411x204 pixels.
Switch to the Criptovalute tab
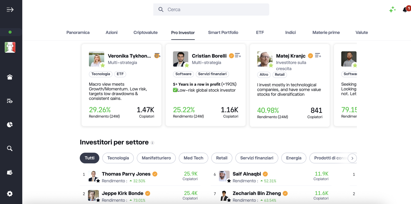coord(145,32)
